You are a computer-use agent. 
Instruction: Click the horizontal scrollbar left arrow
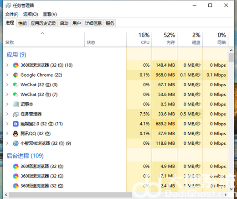pyautogui.click(x=6, y=195)
